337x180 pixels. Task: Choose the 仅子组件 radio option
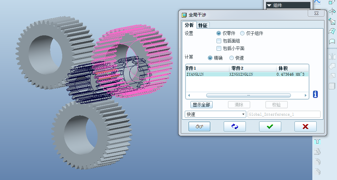click(242, 33)
